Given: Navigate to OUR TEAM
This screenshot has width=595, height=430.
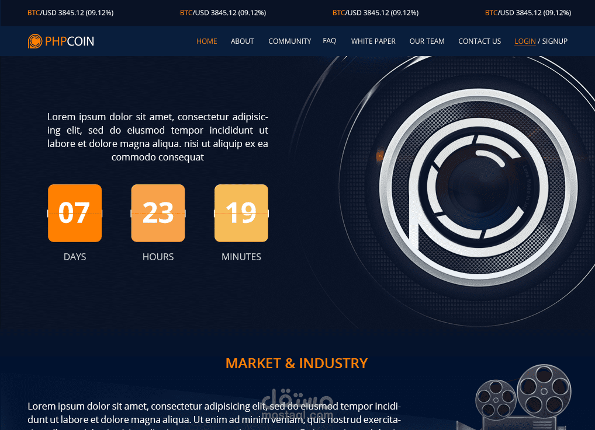Looking at the screenshot, I should click(x=427, y=41).
